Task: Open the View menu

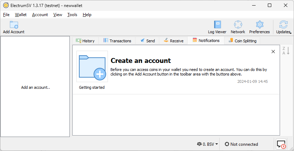Action: click(58, 15)
